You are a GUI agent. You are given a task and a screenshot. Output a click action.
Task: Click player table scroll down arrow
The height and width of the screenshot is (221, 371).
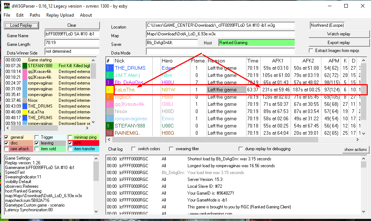(x=364, y=133)
